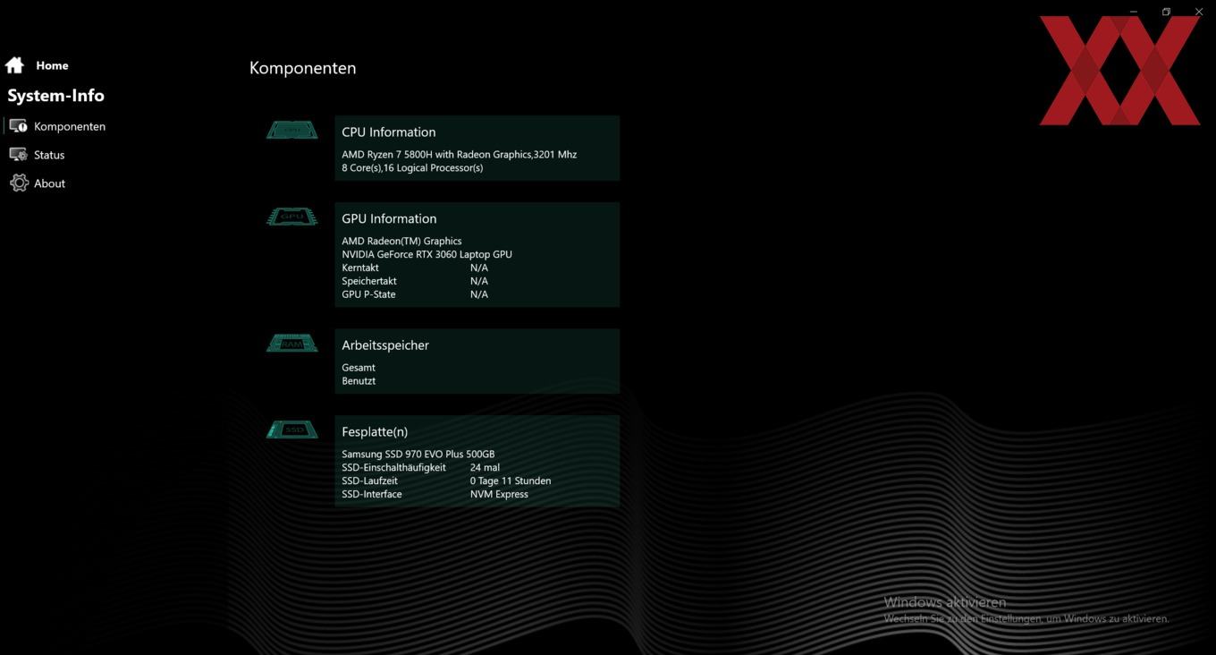Screen dimensions: 1216x655
Task: Click the Benutzt memory label
Action: 359,381
